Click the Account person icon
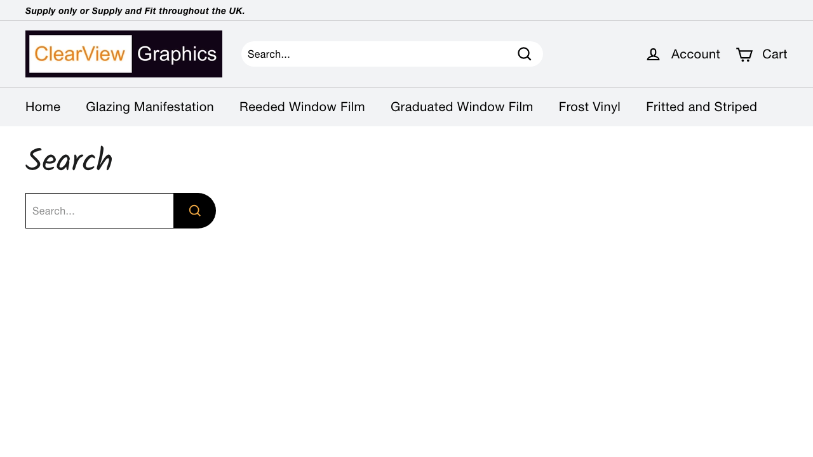The image size is (813, 457). pos(653,55)
